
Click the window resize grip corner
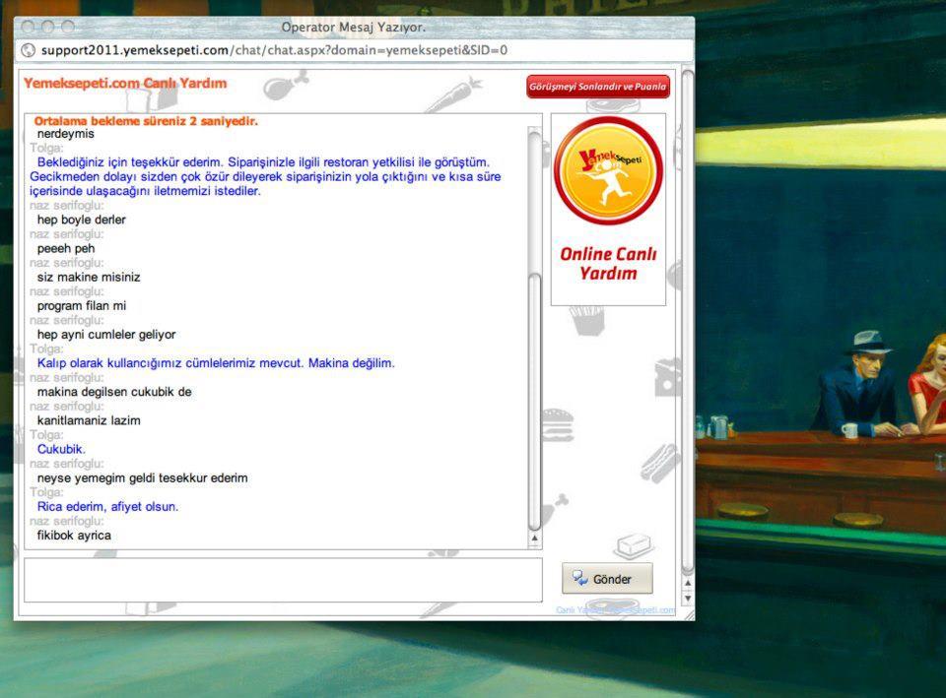pos(689,614)
